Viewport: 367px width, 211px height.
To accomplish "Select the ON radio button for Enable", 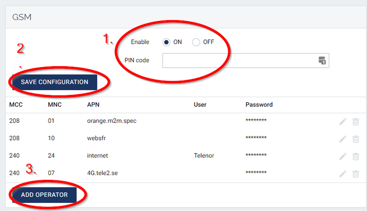I will (166, 42).
